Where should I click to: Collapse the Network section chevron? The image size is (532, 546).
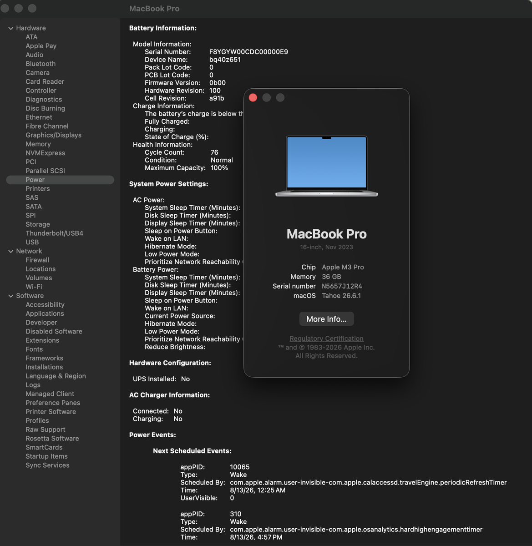click(10, 251)
